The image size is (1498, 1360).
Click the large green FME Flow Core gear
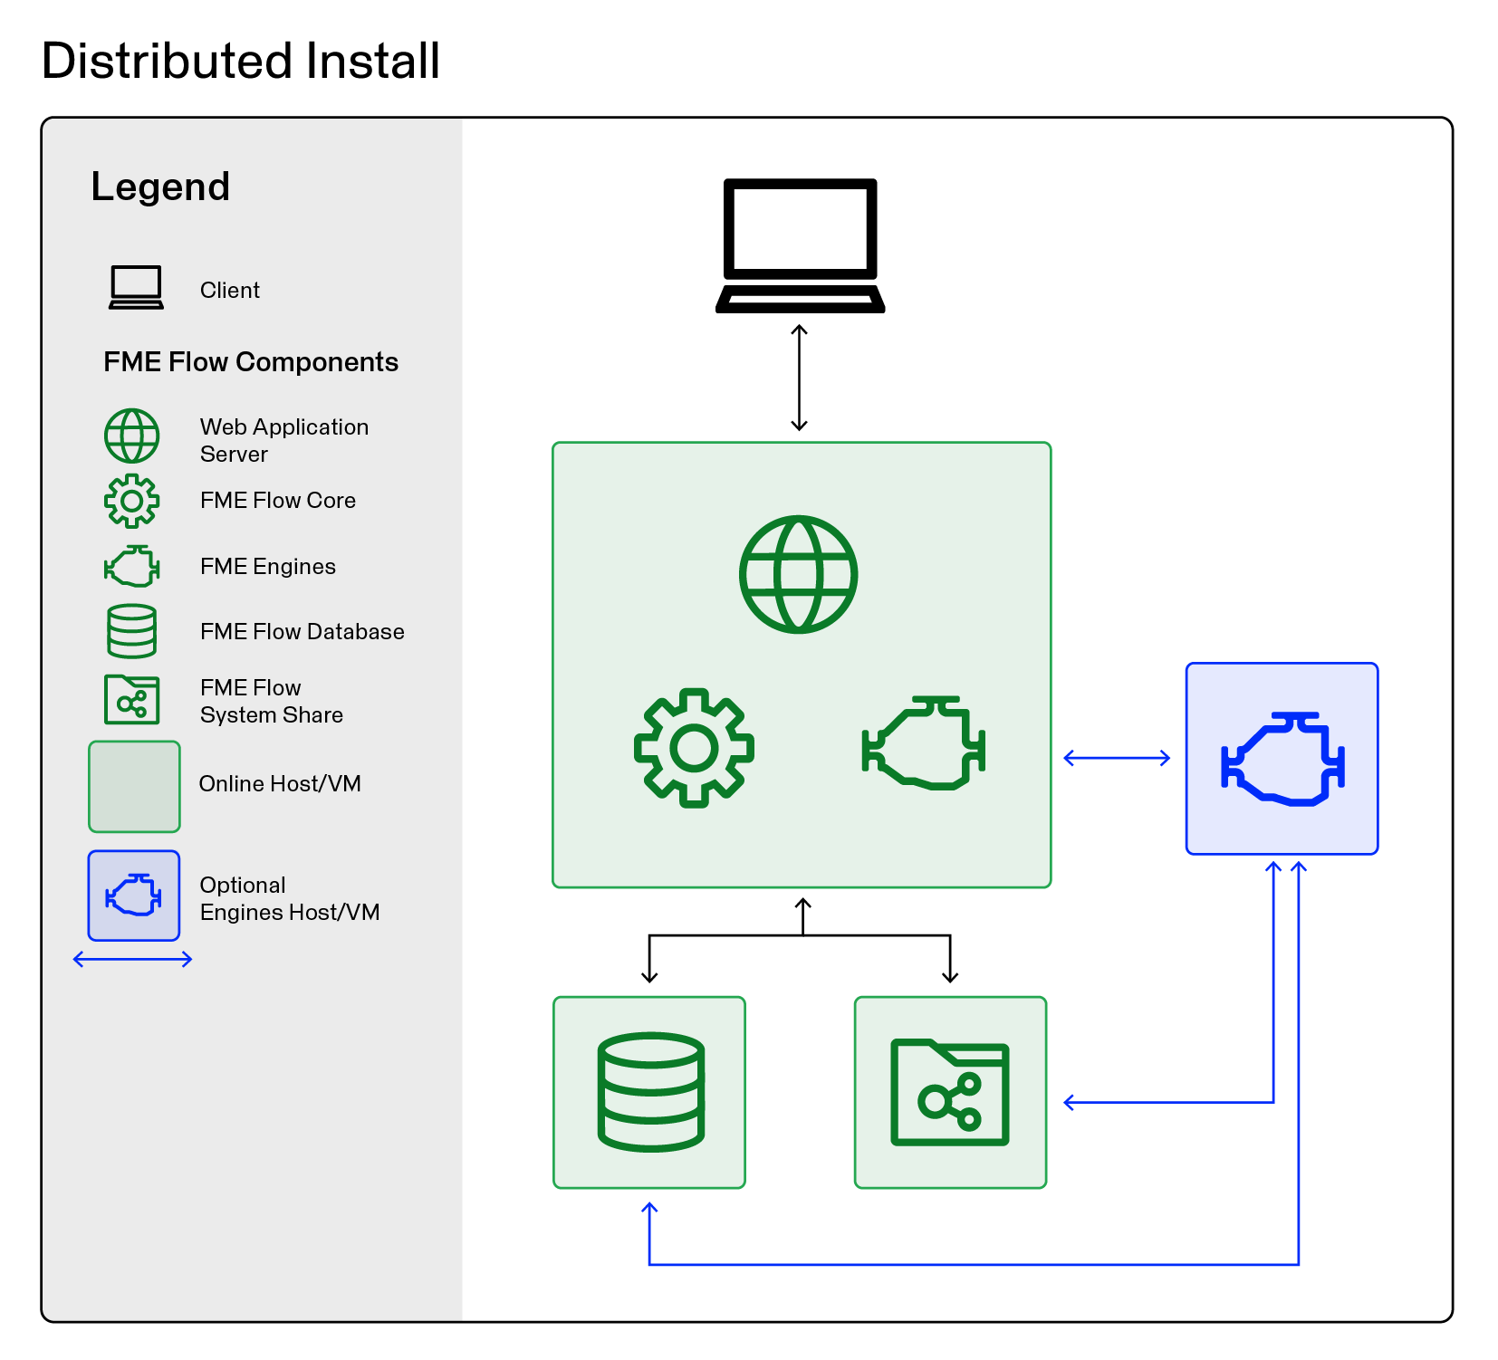pos(694,748)
